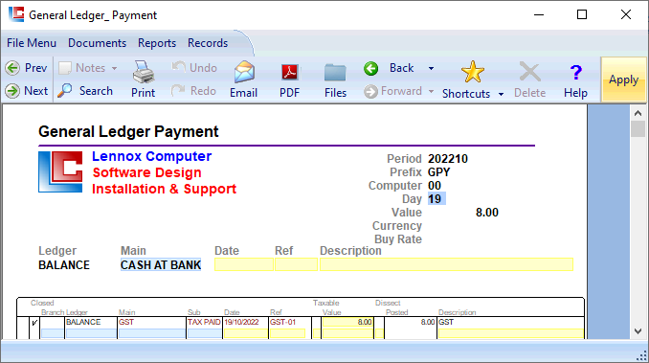Click the vertical scrollbar down arrow
Screen dimensions: 649x363
pos(638,331)
